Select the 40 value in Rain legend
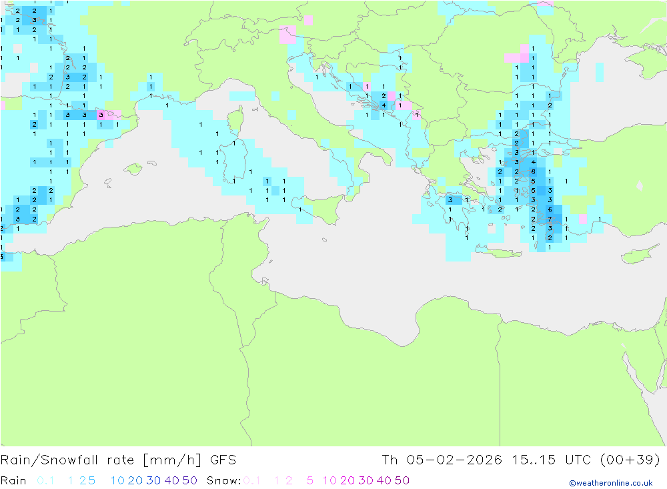The image size is (667, 489). coord(171,480)
